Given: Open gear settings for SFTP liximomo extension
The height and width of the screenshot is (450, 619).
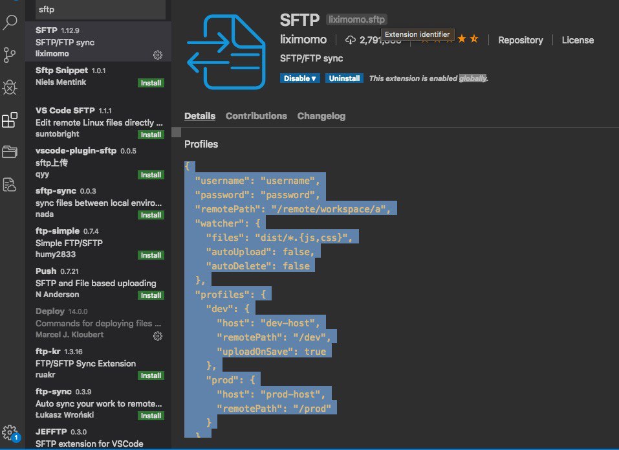Looking at the screenshot, I should [158, 55].
